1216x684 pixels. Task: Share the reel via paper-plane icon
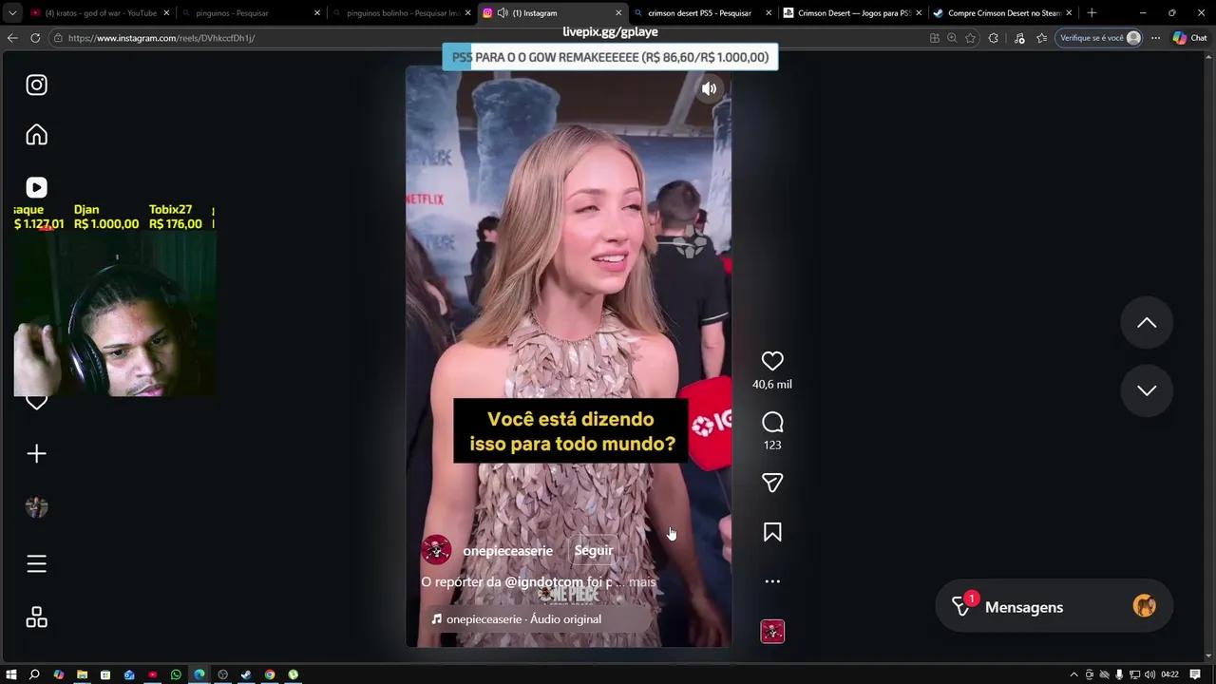click(x=772, y=483)
